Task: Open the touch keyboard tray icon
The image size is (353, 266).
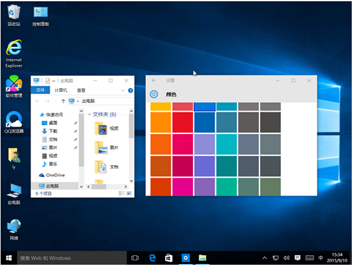Action: point(310,258)
